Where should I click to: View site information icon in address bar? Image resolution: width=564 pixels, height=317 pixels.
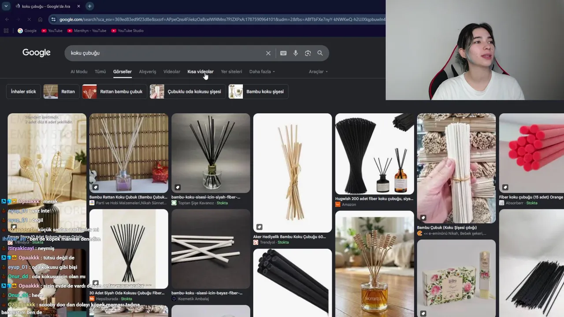[x=53, y=19]
